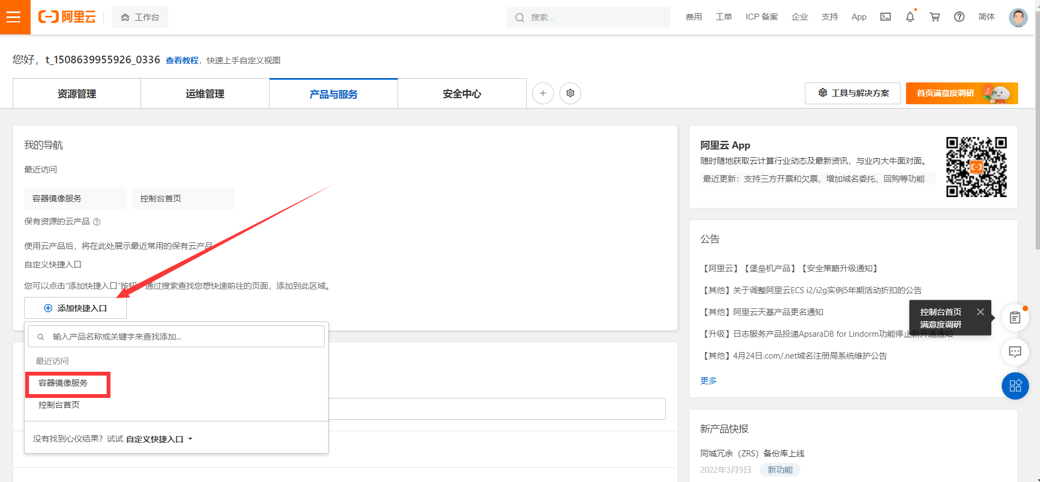Click help icon beside 保有资源的云产品
This screenshot has height=482, width=1040.
coord(97,222)
